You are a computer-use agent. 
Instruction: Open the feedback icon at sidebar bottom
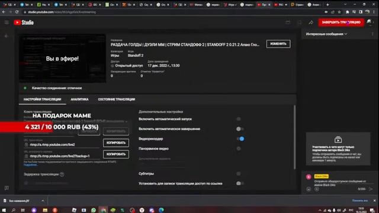7,188
